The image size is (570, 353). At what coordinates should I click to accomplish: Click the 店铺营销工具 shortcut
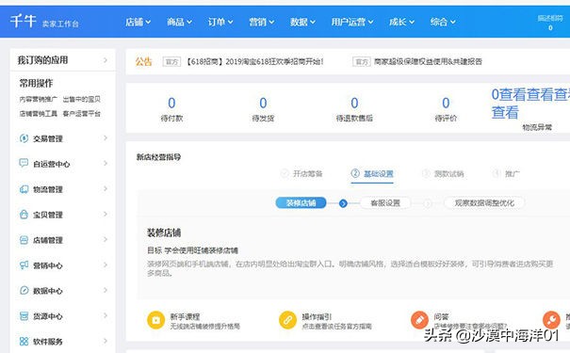[39, 114]
